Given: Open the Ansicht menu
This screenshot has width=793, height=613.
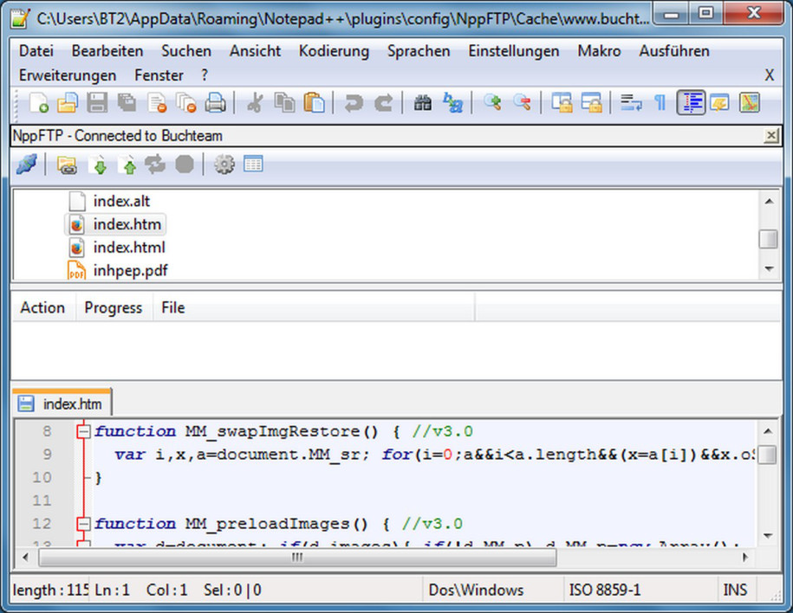Looking at the screenshot, I should pos(255,51).
